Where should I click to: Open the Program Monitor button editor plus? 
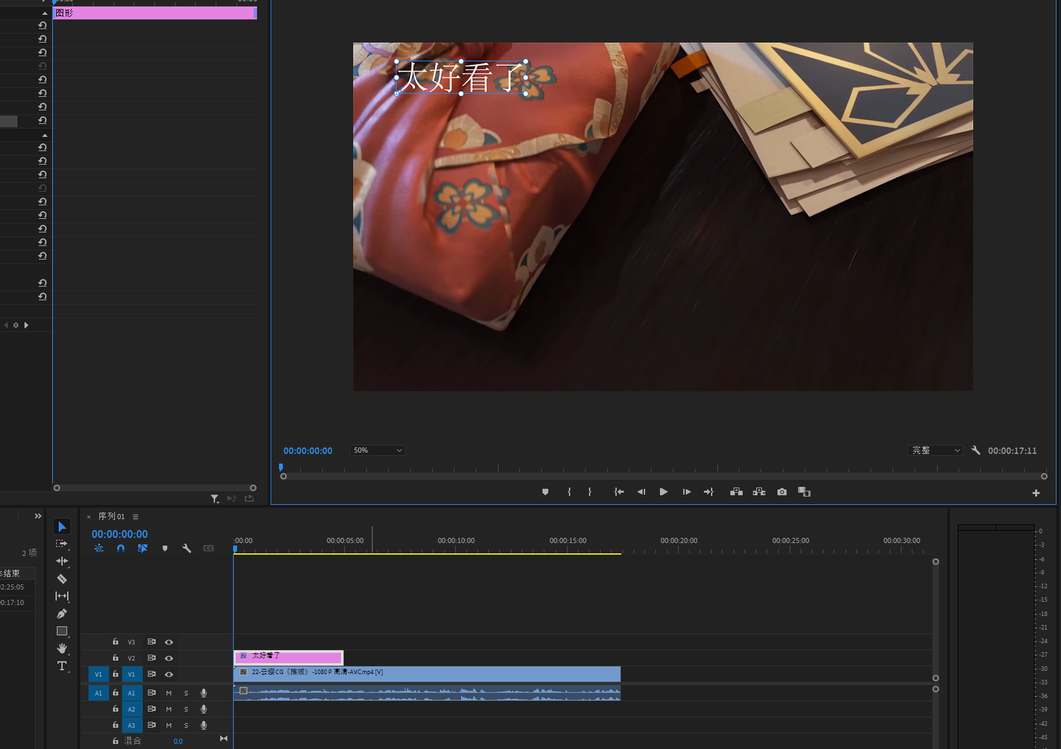click(1036, 493)
